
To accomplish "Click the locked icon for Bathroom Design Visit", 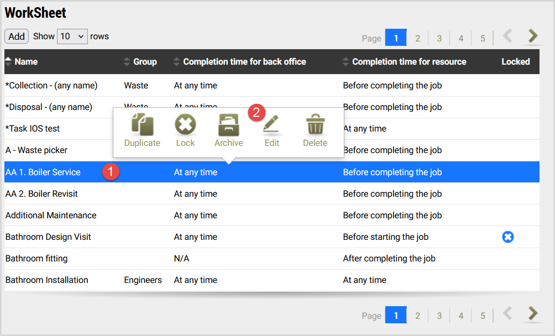I will [507, 237].
